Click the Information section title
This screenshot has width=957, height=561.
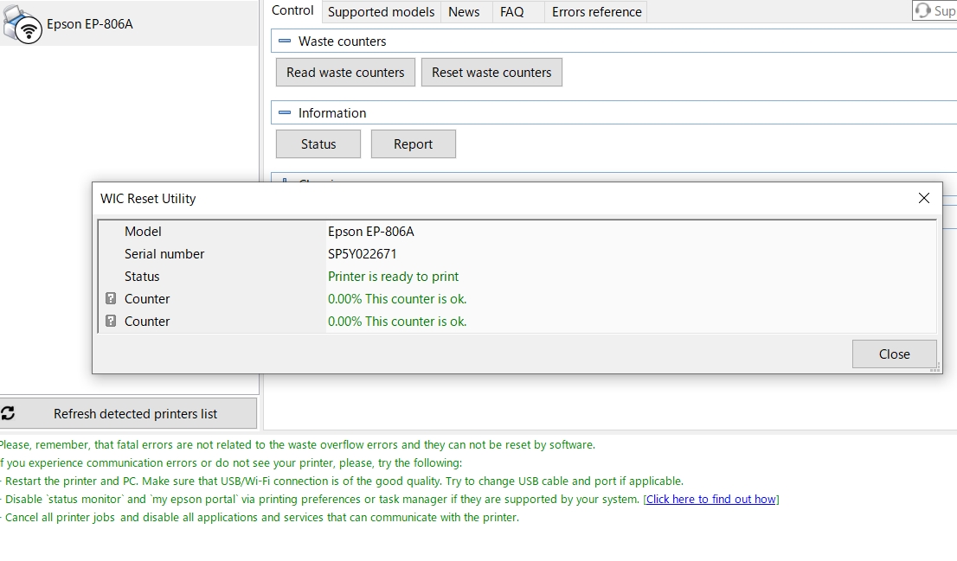(332, 113)
